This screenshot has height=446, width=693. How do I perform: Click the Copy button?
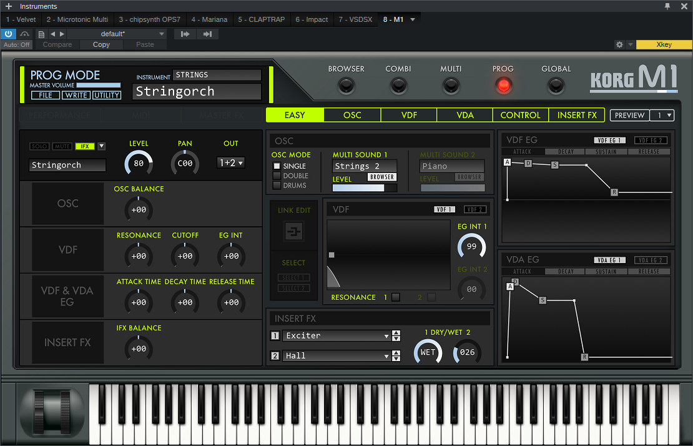click(101, 44)
